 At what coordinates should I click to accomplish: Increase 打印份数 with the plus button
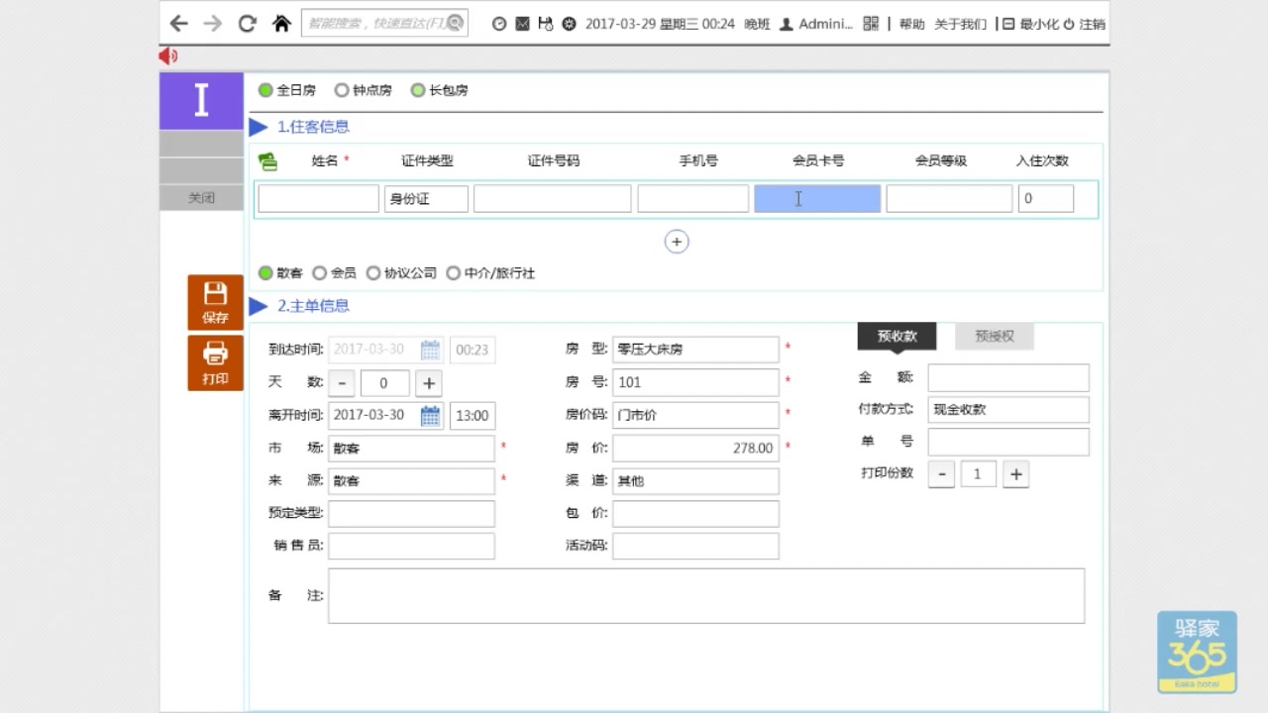pyautogui.click(x=1015, y=474)
